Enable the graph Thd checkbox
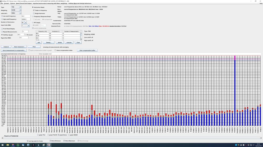This screenshot has height=147, width=263. 38,135
